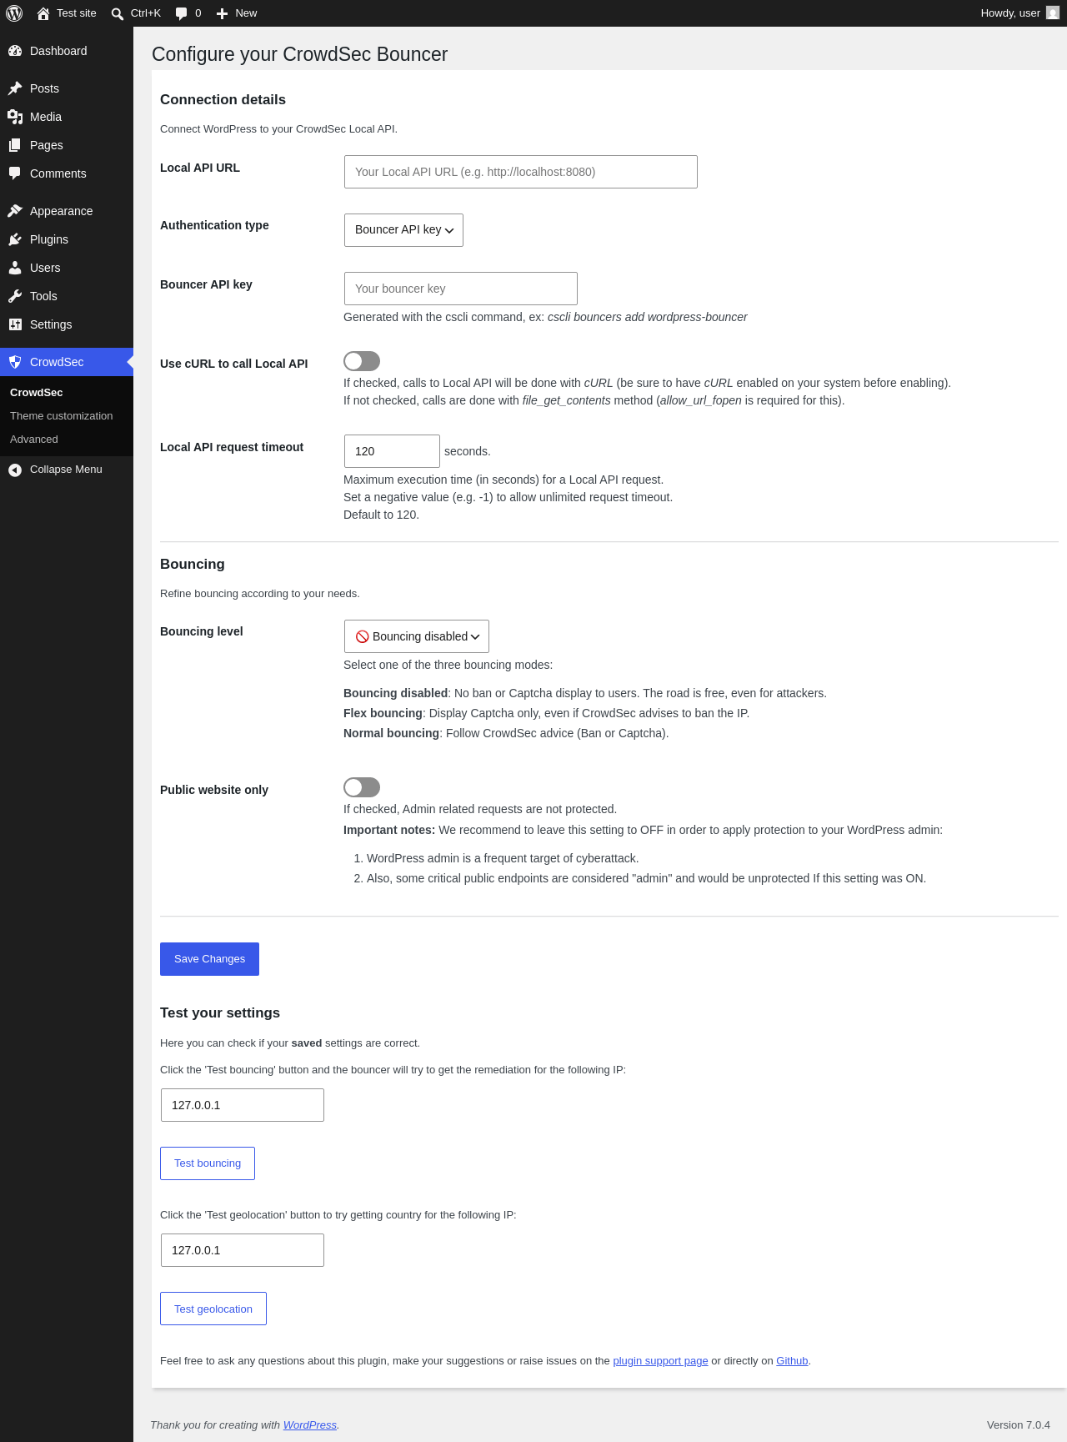The width and height of the screenshot is (1067, 1442).
Task: Open the Authentication type dropdown
Action: (x=403, y=230)
